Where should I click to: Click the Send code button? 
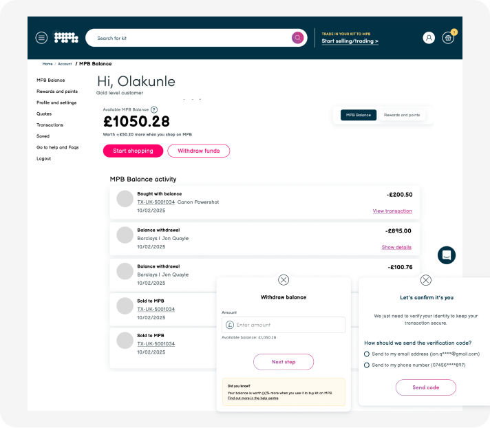pyautogui.click(x=425, y=387)
